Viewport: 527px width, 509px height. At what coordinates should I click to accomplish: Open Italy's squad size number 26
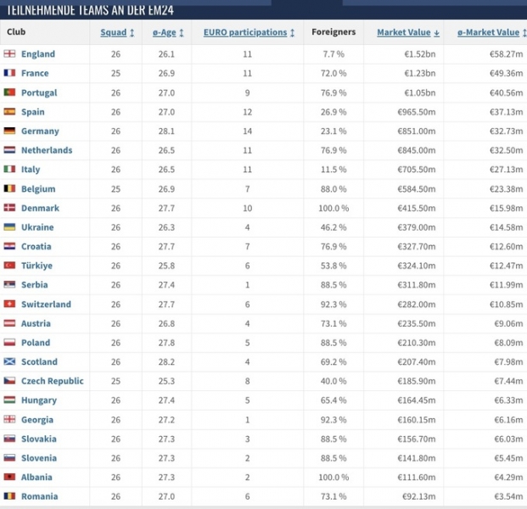(x=115, y=170)
